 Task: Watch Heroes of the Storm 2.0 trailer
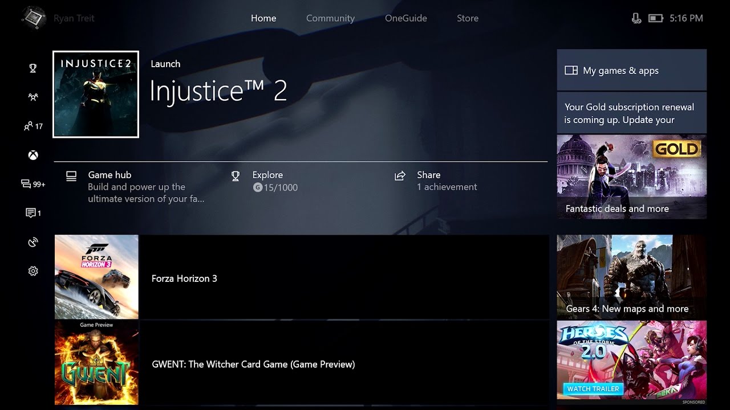[593, 389]
